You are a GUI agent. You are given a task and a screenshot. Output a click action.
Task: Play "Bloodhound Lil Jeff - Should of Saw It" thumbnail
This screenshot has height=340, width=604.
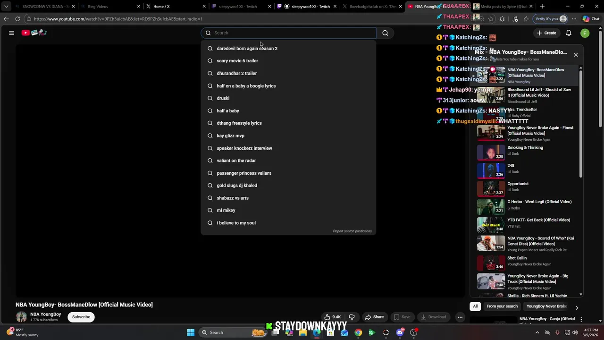click(x=491, y=95)
